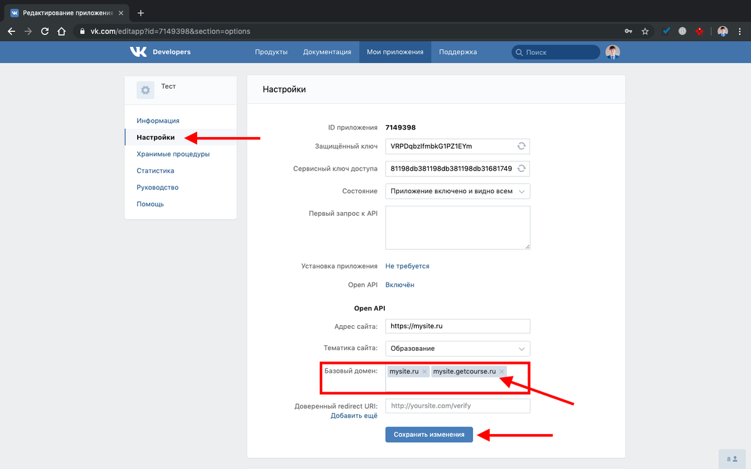Click Не требуется installation link
The width and height of the screenshot is (751, 469).
407,266
